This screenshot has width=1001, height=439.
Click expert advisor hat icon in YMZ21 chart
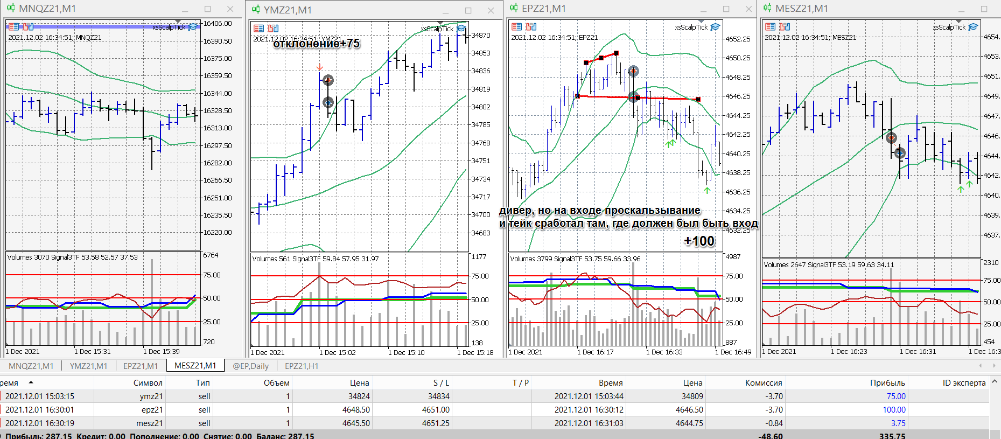[461, 29]
